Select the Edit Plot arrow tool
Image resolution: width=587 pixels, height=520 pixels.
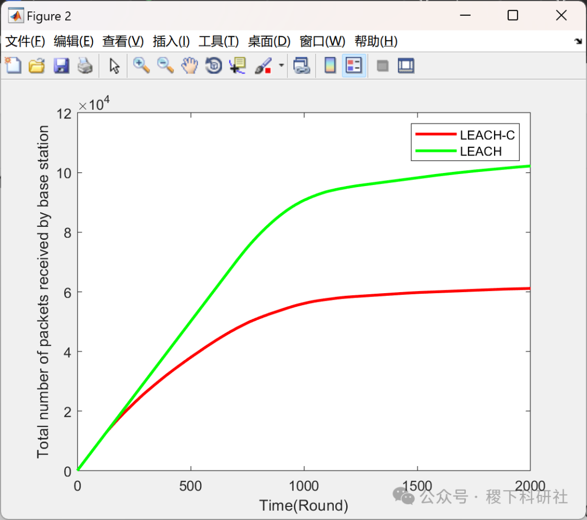(114, 66)
